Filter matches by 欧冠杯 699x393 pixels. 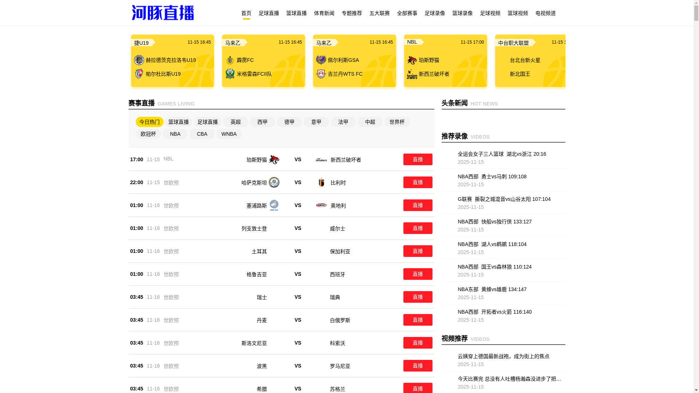(148, 134)
